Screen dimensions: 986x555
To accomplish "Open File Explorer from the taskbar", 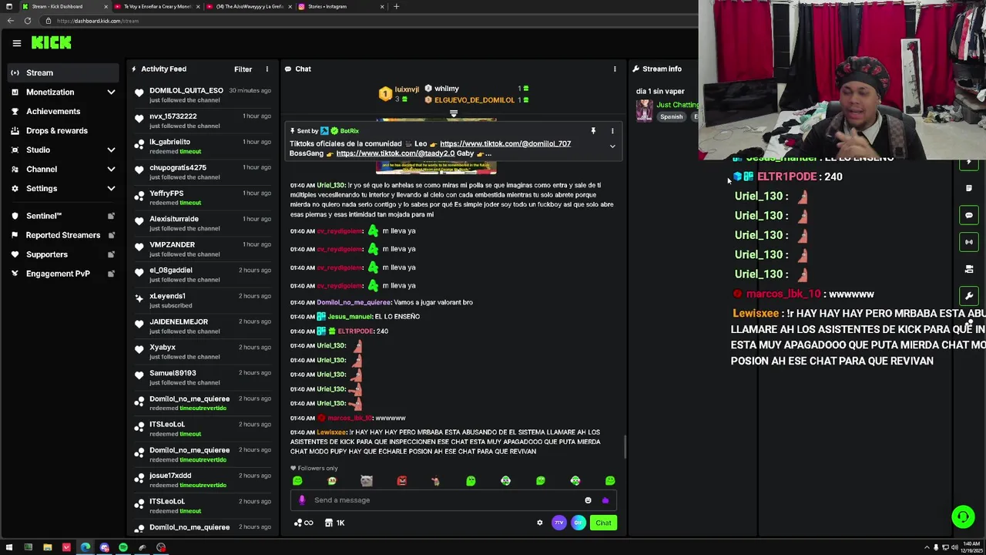I will click(x=47, y=547).
